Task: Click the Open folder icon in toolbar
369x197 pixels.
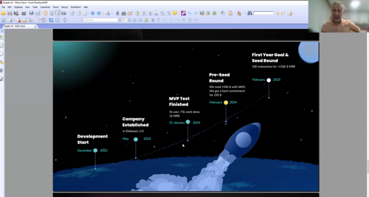Action: click(x=3, y=13)
